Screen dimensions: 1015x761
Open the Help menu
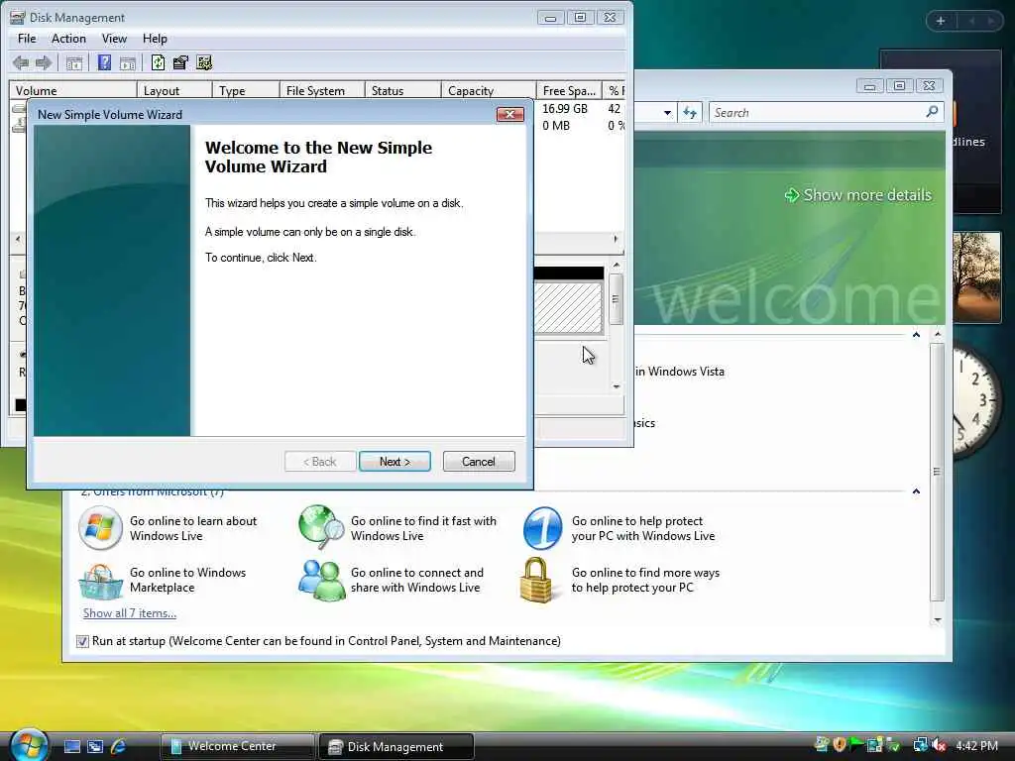point(155,39)
